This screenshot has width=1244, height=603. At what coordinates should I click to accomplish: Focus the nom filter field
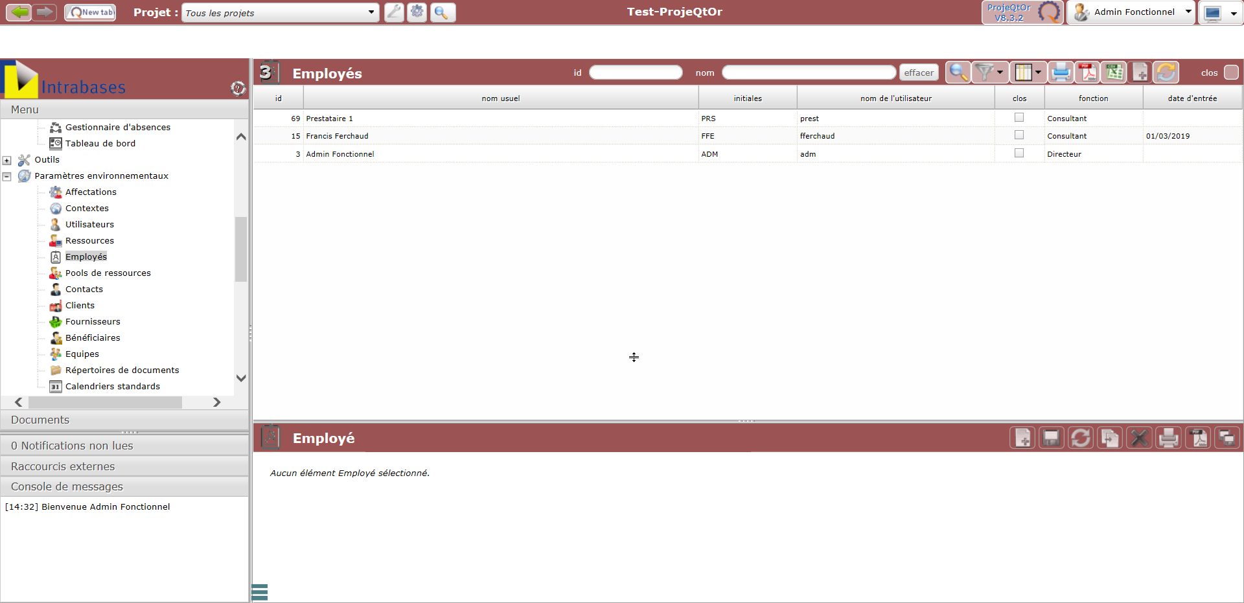(x=809, y=73)
